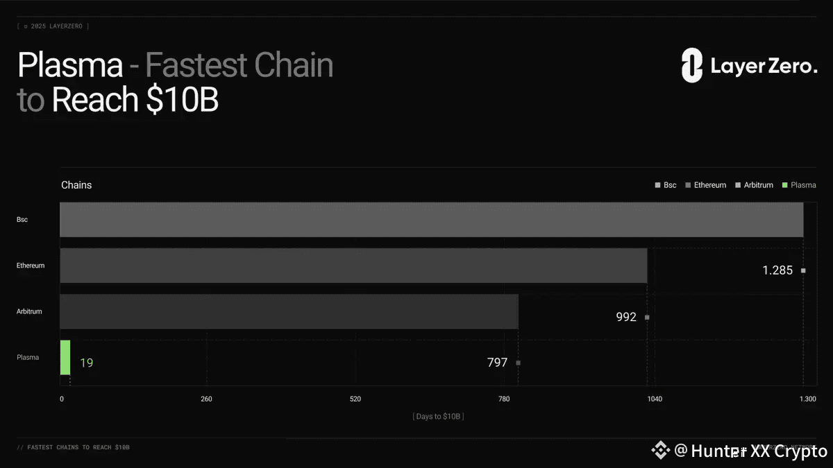Click the Binance logo watermark icon
The image size is (833, 468).
(659, 451)
